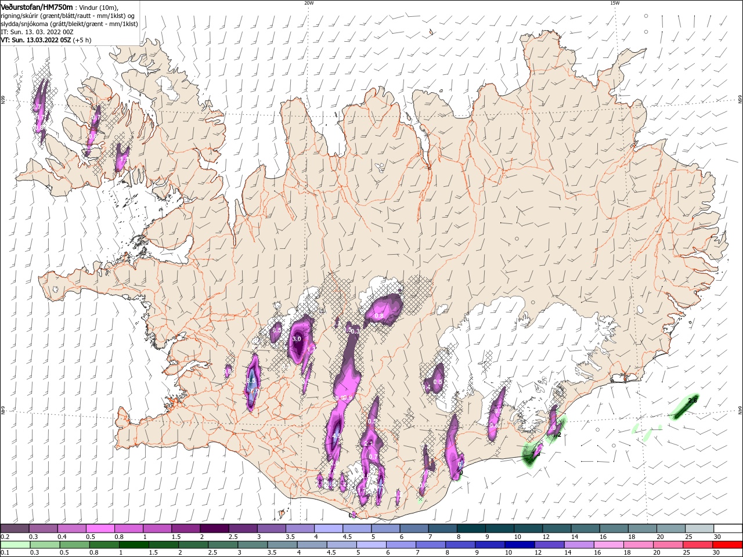Viewport: 743px width, 557px height.
Task: Pick the darkest purple 2–2.5 snow legend swatch
Action: (x=214, y=529)
